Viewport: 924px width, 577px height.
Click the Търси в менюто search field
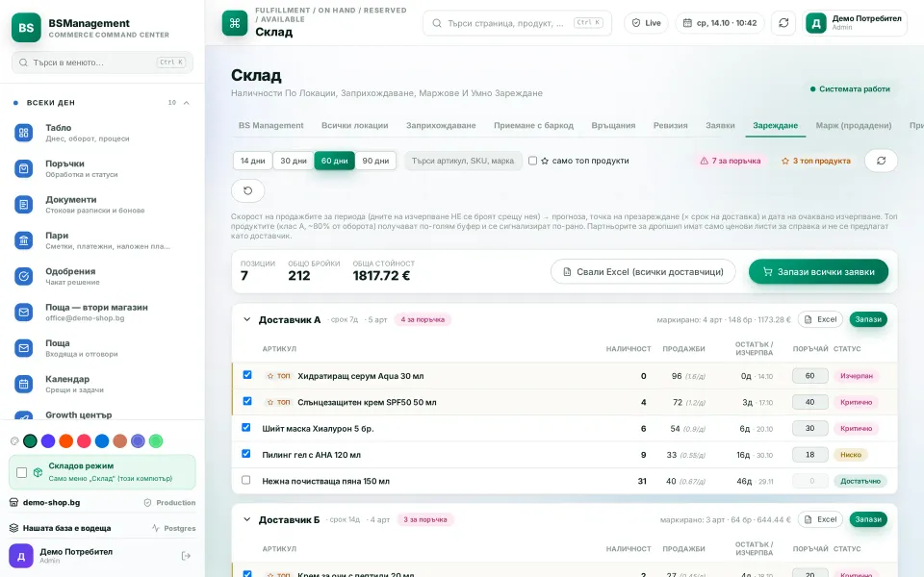coord(103,63)
